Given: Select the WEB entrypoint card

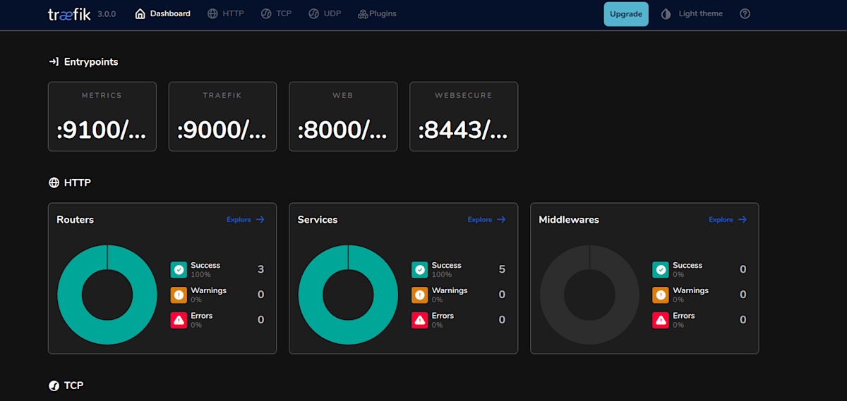Looking at the screenshot, I should [x=343, y=116].
